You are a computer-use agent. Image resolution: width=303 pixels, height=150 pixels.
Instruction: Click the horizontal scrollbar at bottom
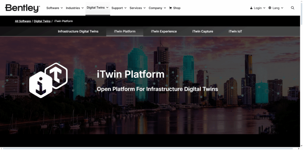point(148,148)
